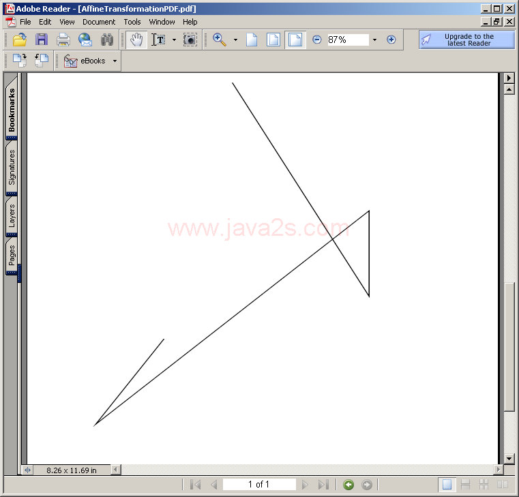Click the document pane options arrow
Image resolution: width=519 pixels, height=497 pixels.
click(509, 78)
